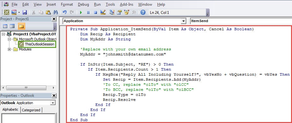Toggle Folders button in Project pane
Screen dimensions: 292x123
(21, 26)
